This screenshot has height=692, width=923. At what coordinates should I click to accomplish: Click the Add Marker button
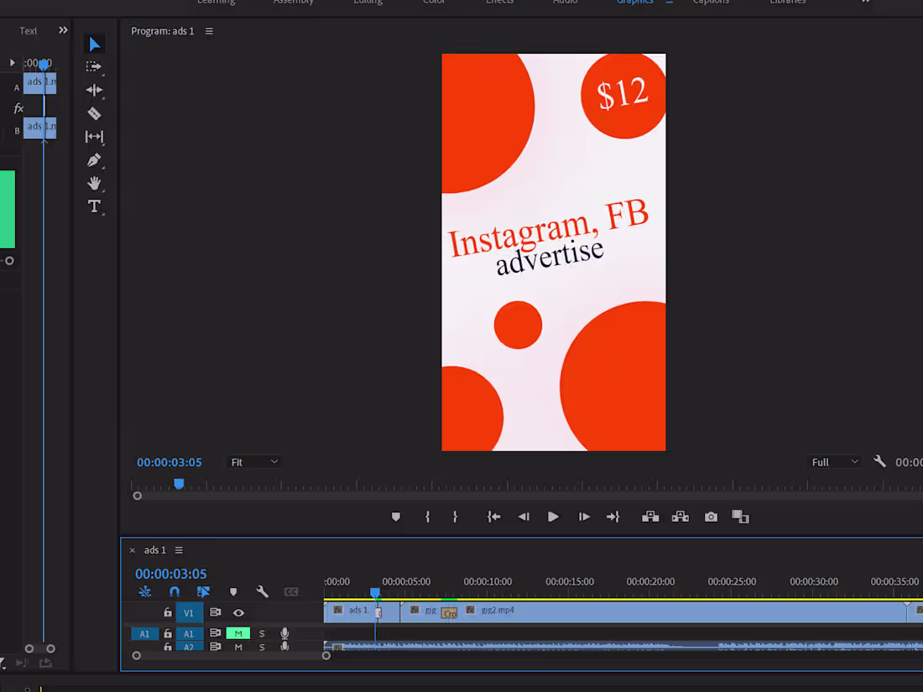[x=395, y=517]
